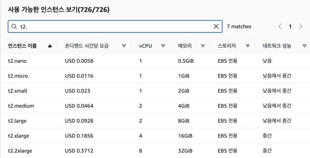The width and height of the screenshot is (310, 158).
Task: Sort by 인스턴스 이름 ascending arrow
Action: 50,46
